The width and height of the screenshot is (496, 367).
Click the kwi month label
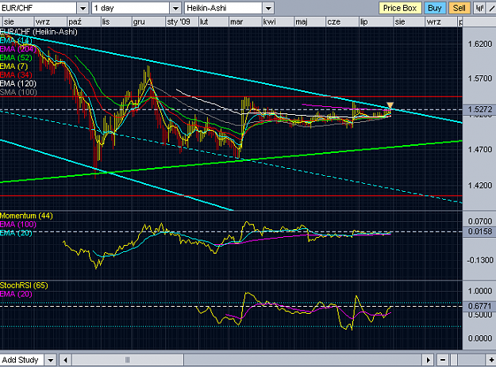click(x=269, y=21)
